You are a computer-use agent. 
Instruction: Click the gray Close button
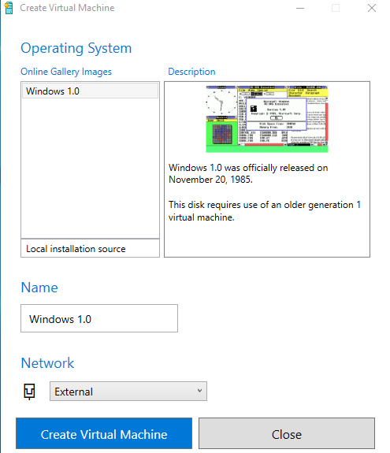[287, 433]
